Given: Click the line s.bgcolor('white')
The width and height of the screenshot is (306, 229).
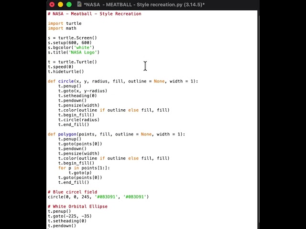Looking at the screenshot, I should point(71,48).
